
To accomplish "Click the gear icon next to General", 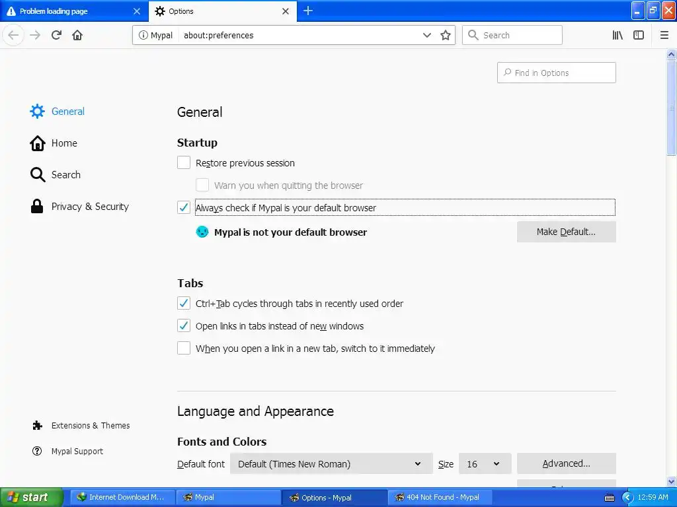I will pyautogui.click(x=37, y=111).
